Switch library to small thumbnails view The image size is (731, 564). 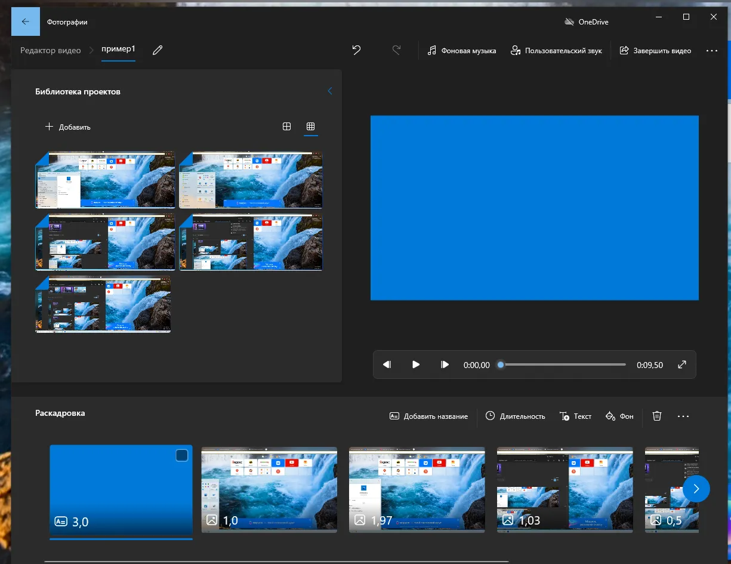coord(310,127)
